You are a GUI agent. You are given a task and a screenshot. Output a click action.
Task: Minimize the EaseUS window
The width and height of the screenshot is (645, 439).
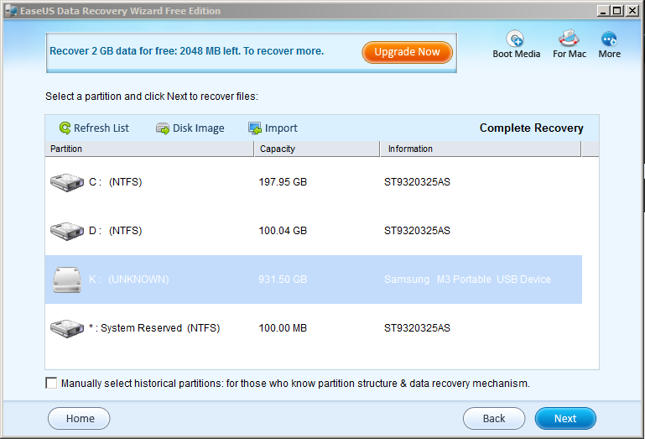pos(602,11)
